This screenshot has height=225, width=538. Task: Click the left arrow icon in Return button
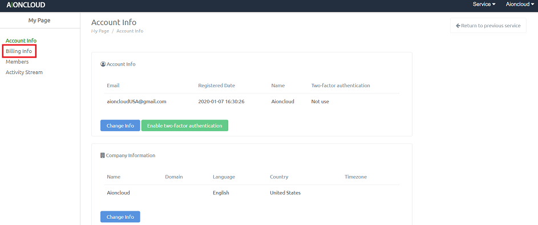click(458, 26)
